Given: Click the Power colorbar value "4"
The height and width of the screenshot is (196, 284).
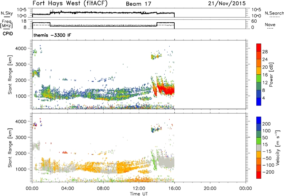Looking at the screenshot, I should point(263,98).
